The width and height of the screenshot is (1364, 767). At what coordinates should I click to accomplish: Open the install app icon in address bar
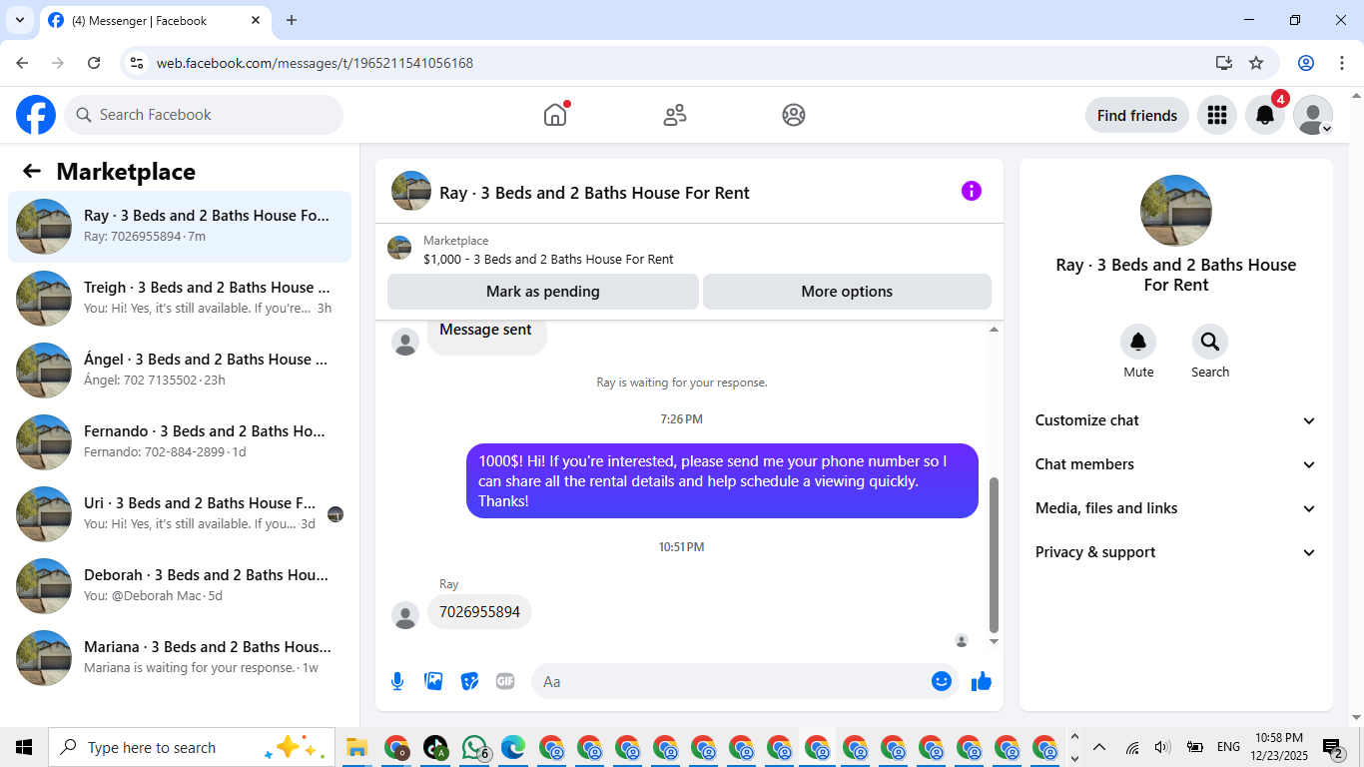click(x=1224, y=63)
